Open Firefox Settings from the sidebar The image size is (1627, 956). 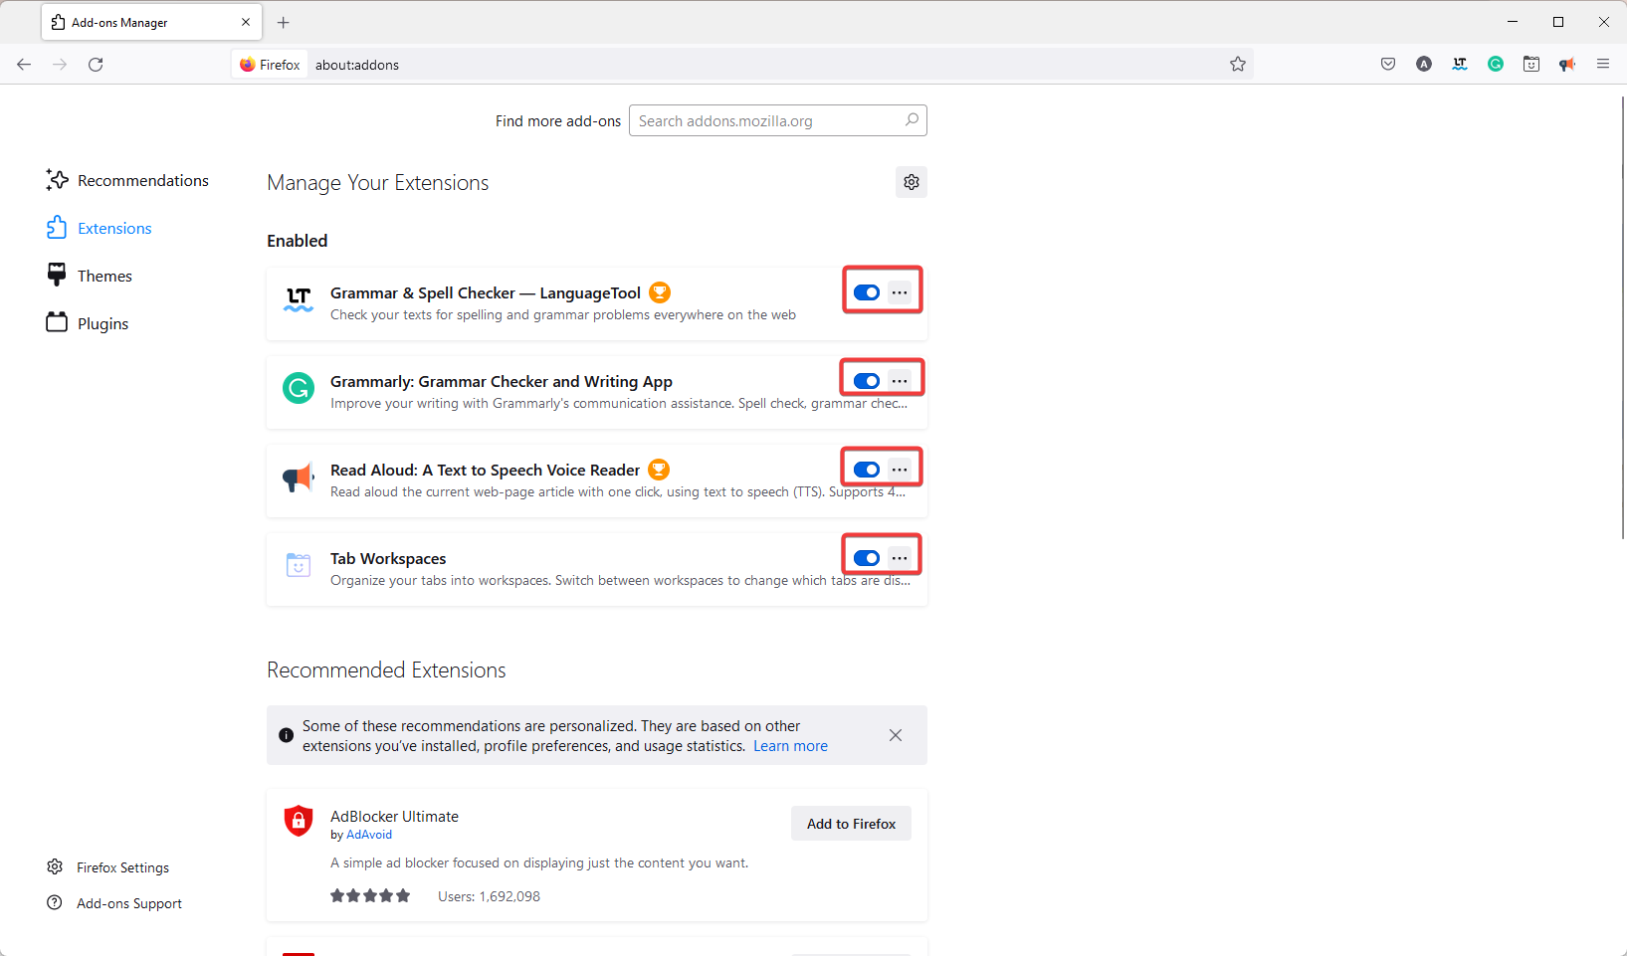108,867
